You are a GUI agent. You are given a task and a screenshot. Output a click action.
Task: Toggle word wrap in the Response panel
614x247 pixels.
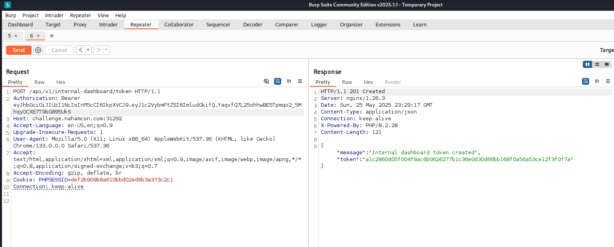click(x=586, y=81)
